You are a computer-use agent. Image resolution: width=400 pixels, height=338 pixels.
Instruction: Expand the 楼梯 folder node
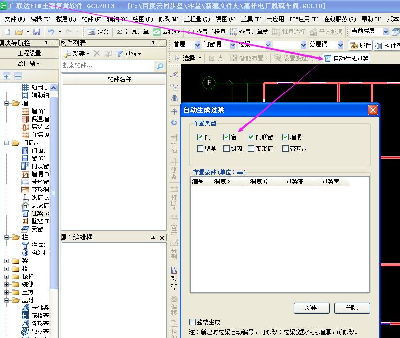click(6, 277)
